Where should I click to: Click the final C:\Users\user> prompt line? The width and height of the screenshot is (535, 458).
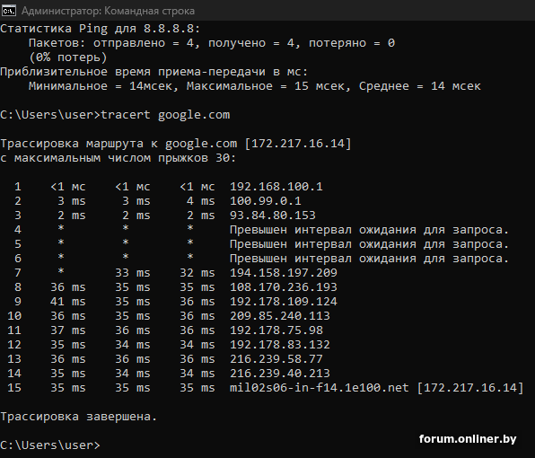[50, 445]
